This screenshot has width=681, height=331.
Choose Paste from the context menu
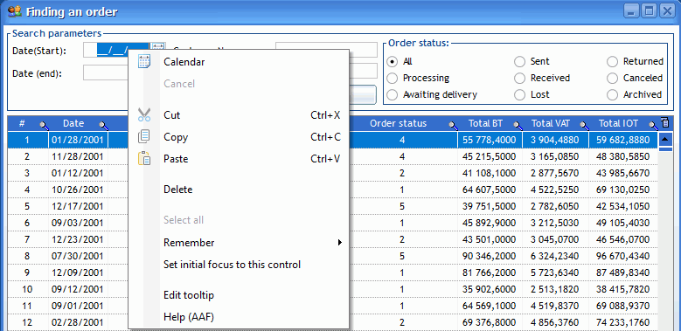(239, 159)
